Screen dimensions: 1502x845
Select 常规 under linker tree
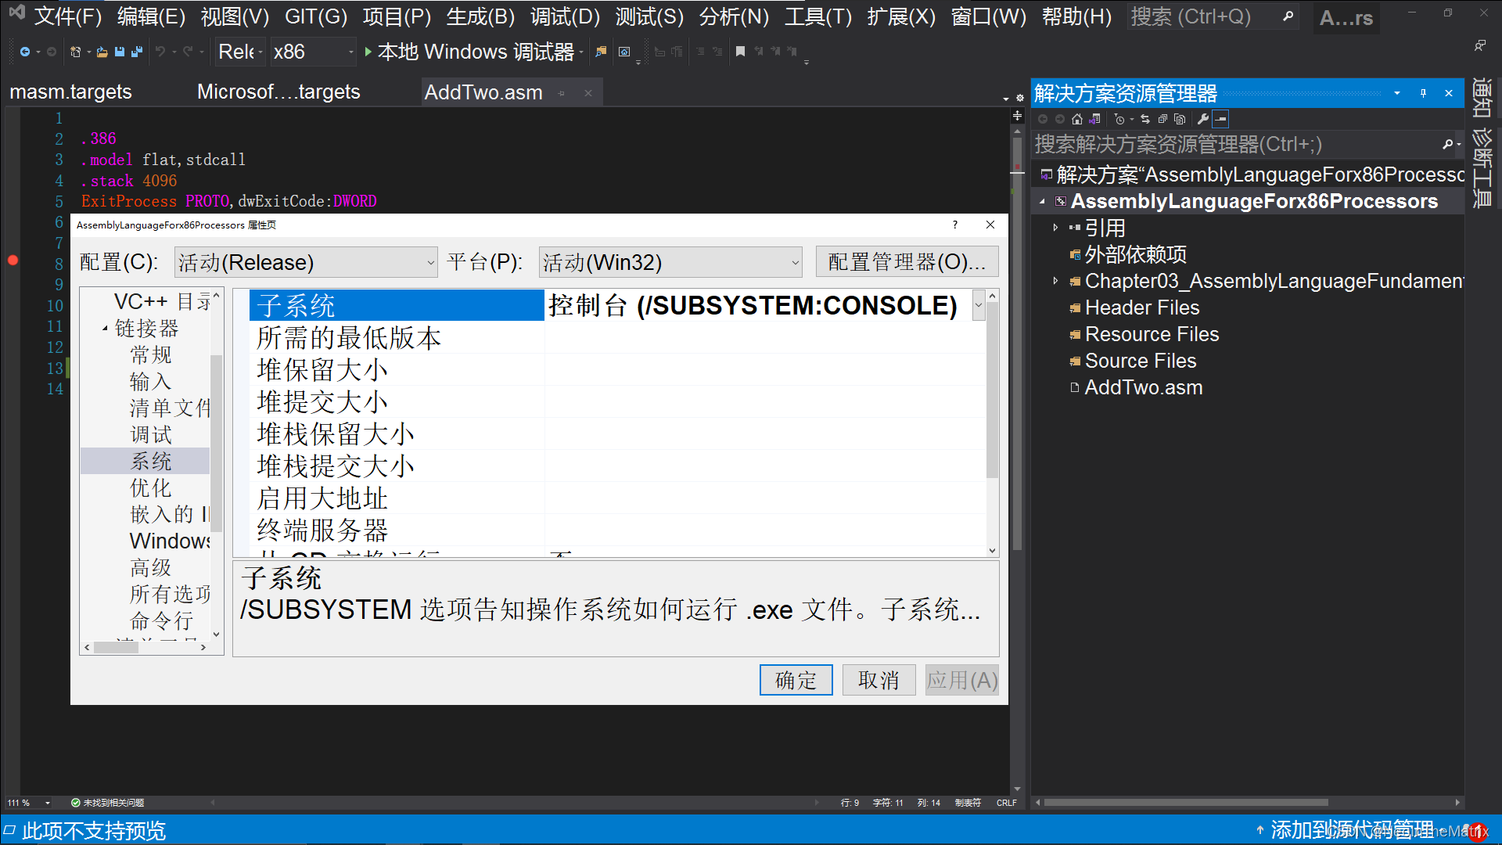[x=151, y=355]
